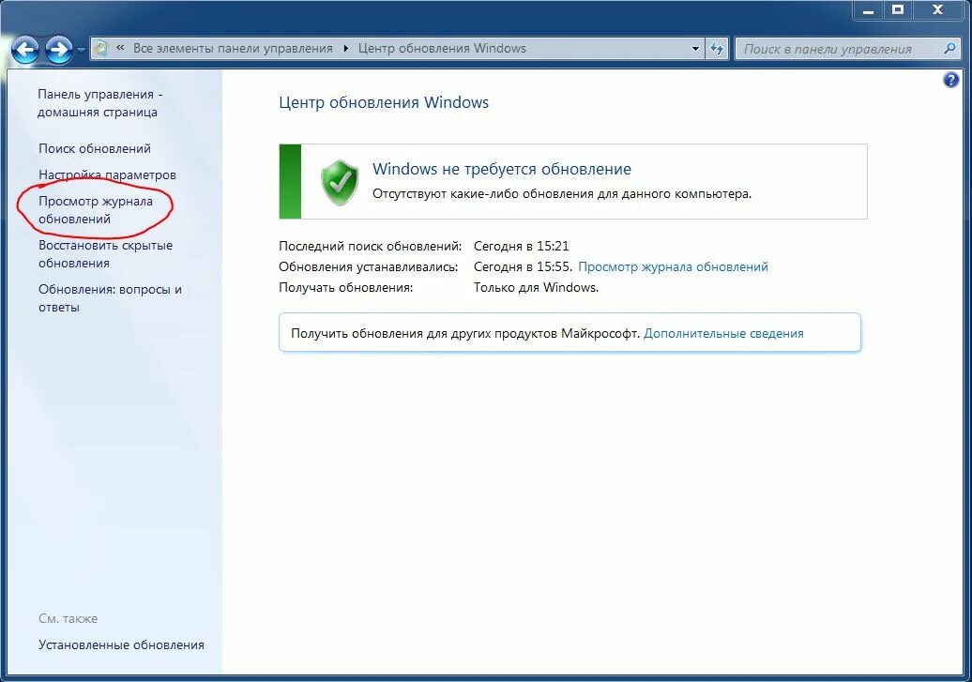The width and height of the screenshot is (972, 682).
Task: Minimize the window
Action: (x=869, y=10)
